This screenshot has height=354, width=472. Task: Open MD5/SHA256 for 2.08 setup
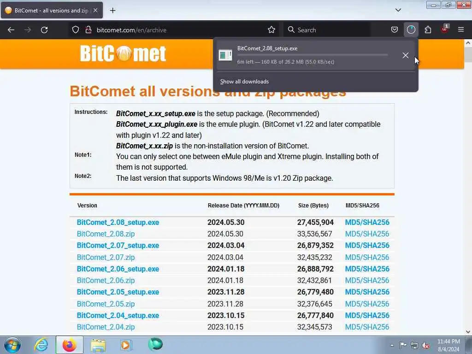click(x=367, y=223)
